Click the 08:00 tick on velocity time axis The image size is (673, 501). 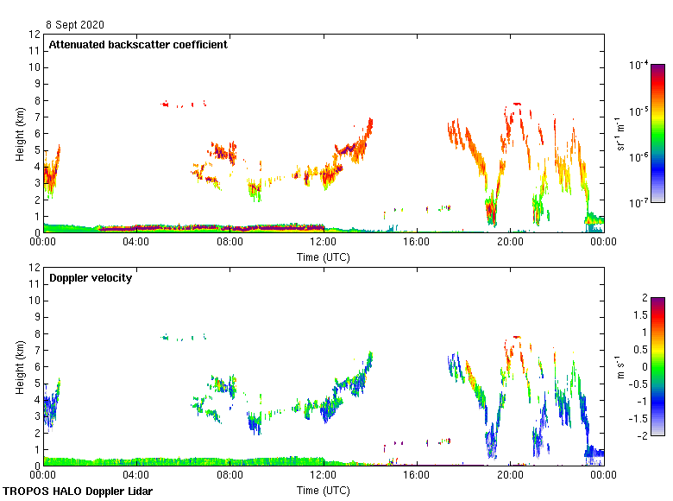click(x=230, y=476)
